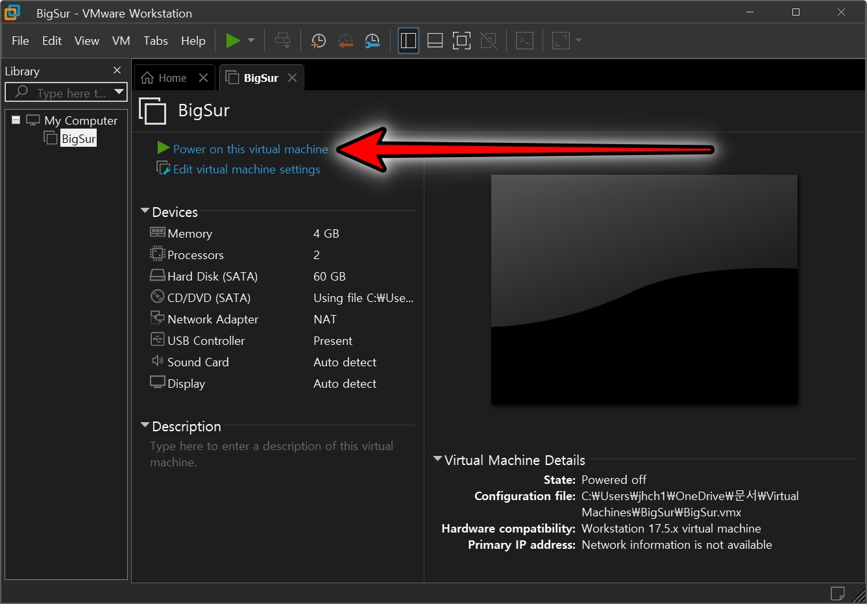Click the Processors device icon
Screen dimensions: 867x604
158,254
